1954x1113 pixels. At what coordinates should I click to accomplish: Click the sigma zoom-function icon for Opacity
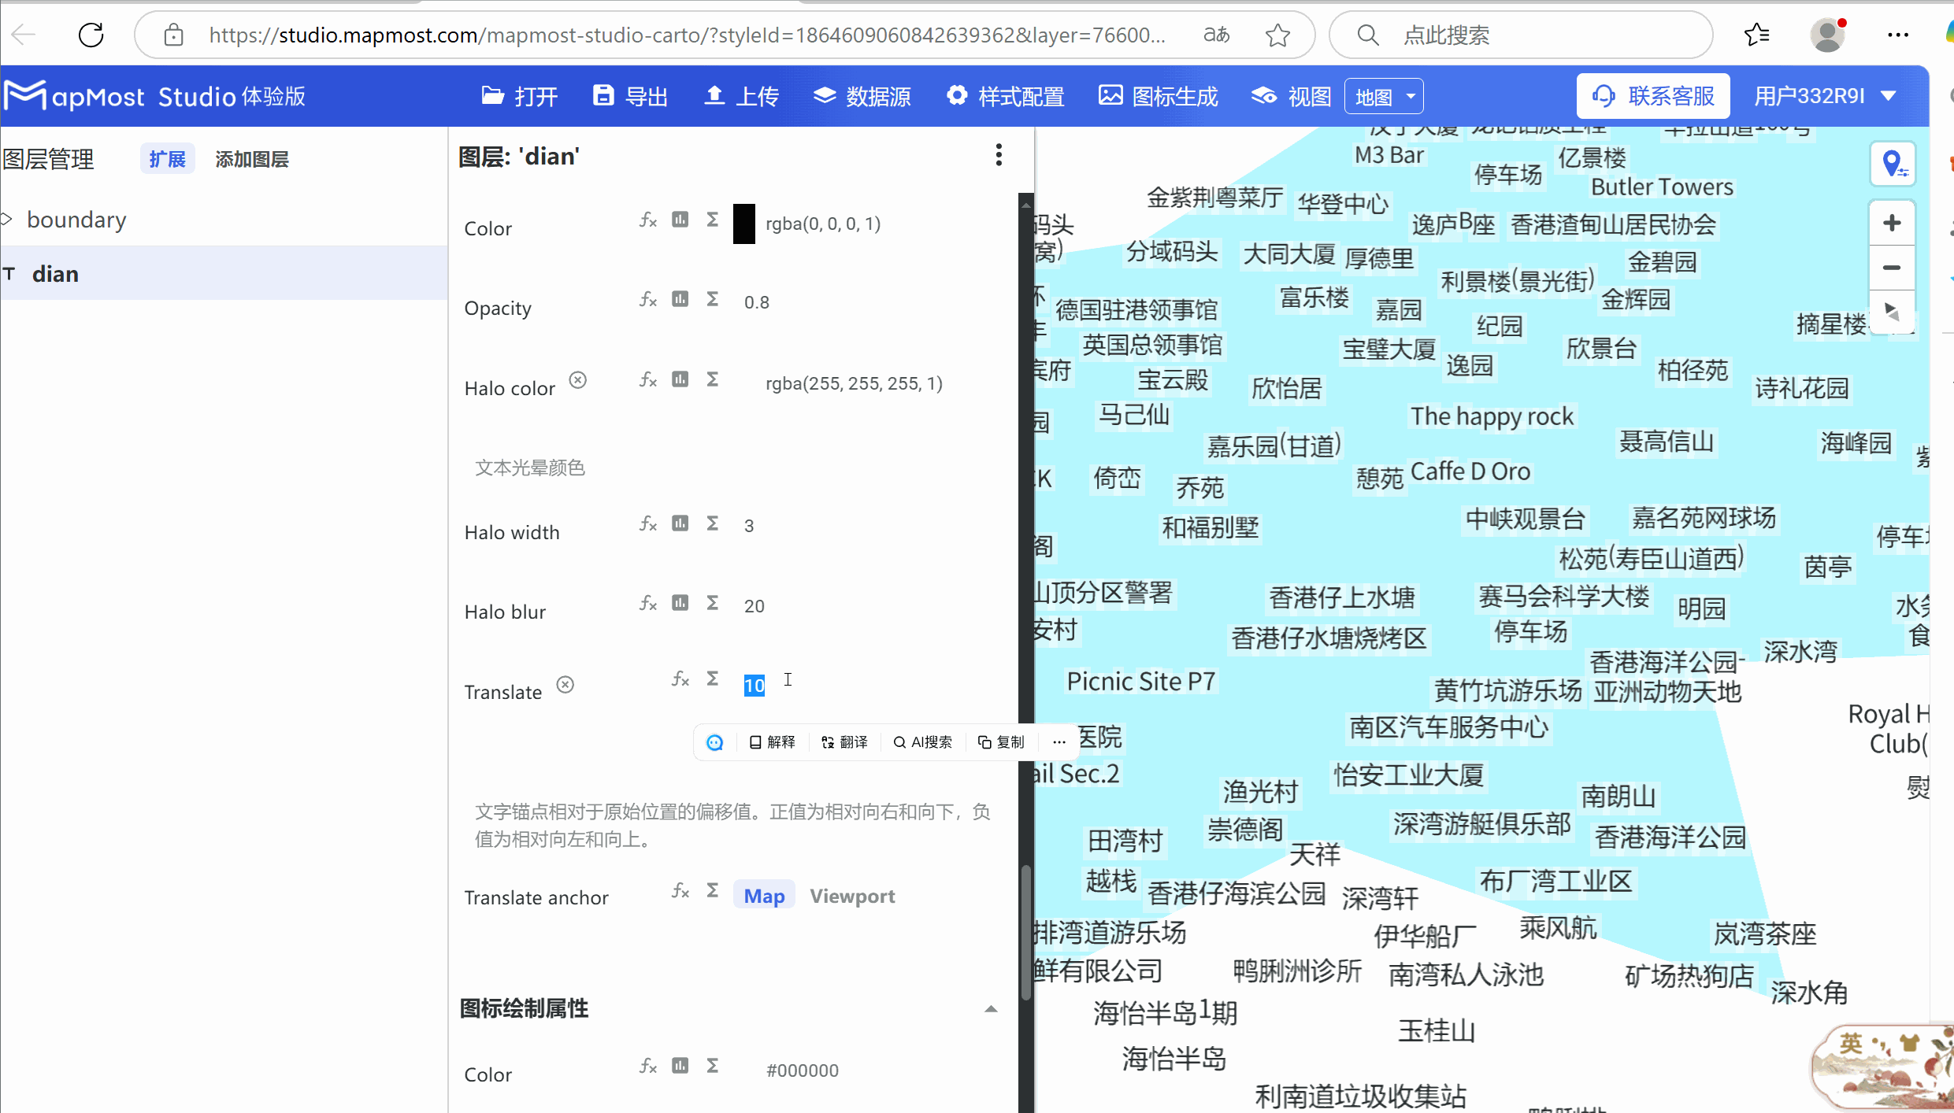[712, 299]
